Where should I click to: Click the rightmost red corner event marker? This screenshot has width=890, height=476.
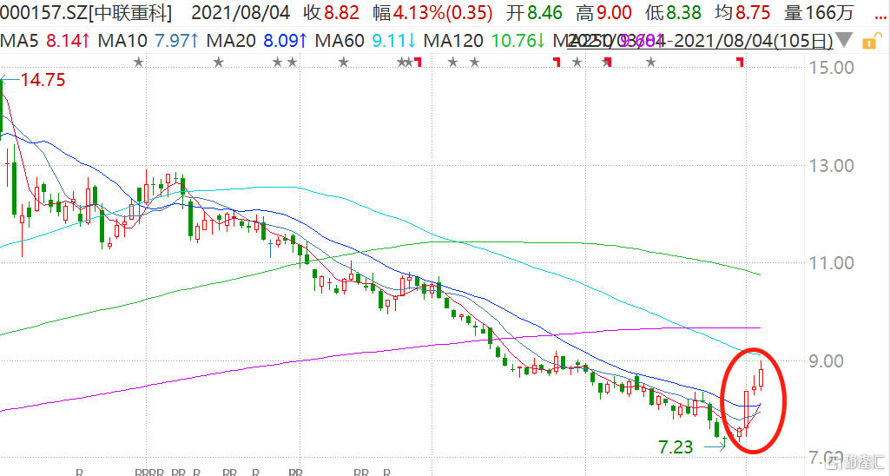(740, 62)
